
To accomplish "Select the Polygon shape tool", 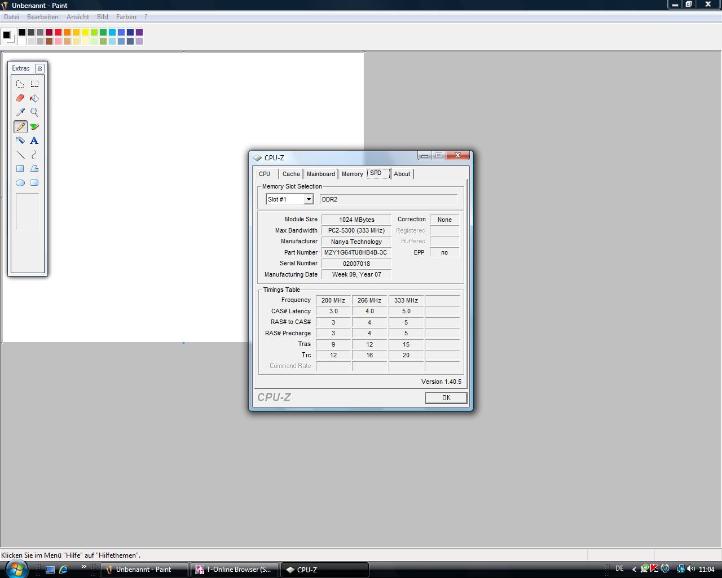I will (34, 169).
